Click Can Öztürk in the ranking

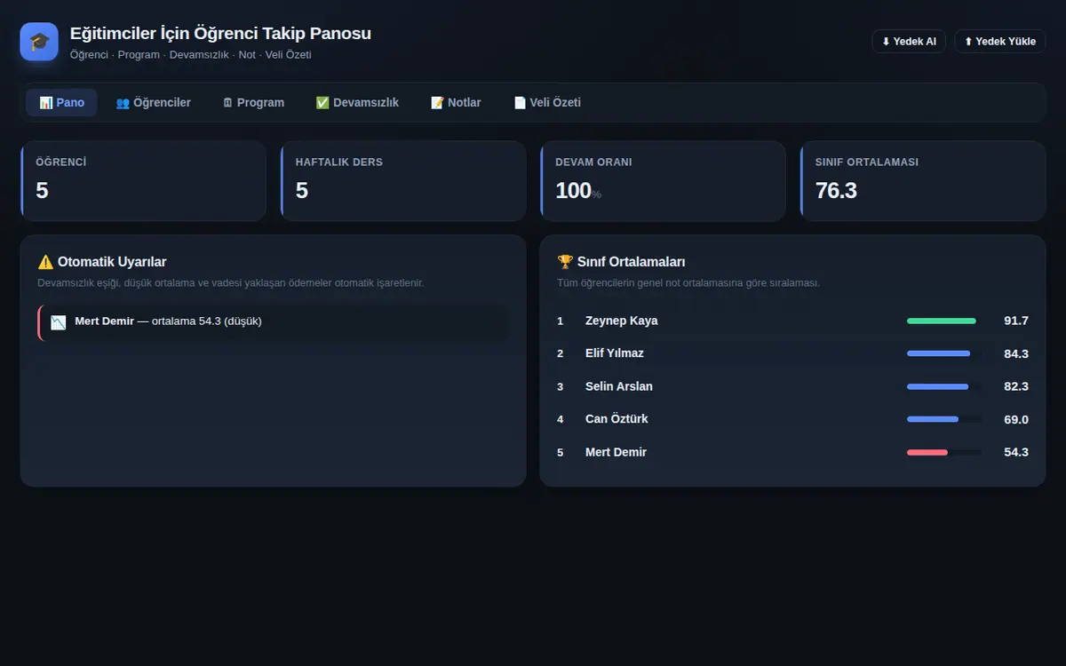[617, 419]
